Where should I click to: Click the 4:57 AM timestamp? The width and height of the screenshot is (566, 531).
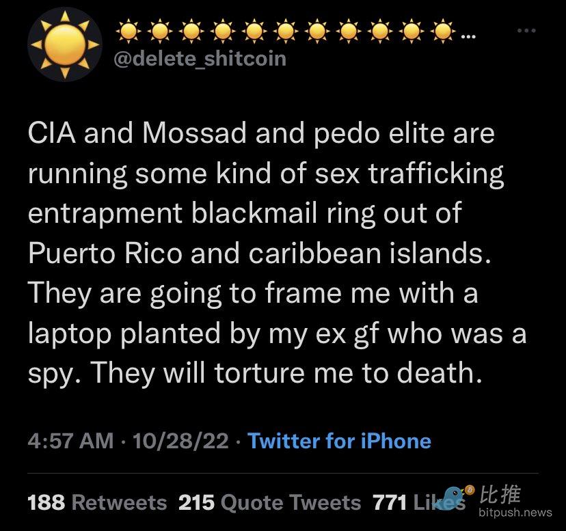(70, 441)
